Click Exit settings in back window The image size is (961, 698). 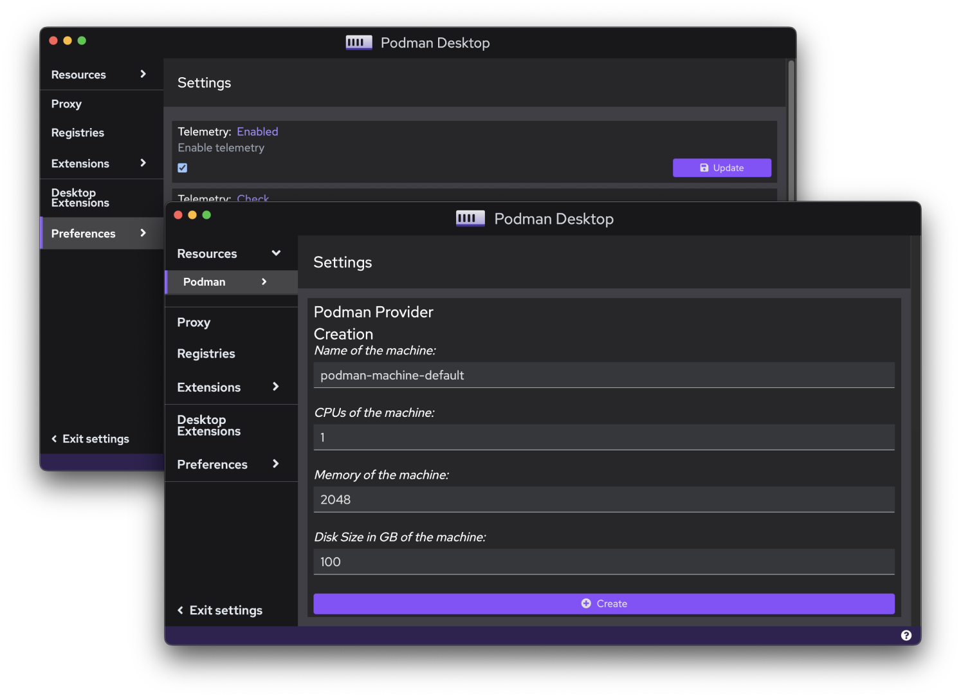(x=90, y=439)
